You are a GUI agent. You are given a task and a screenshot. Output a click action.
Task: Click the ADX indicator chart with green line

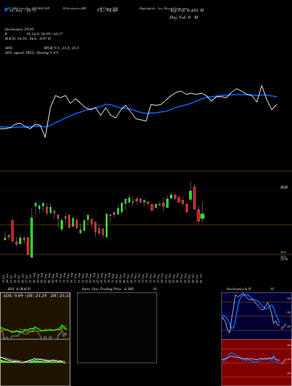35,316
